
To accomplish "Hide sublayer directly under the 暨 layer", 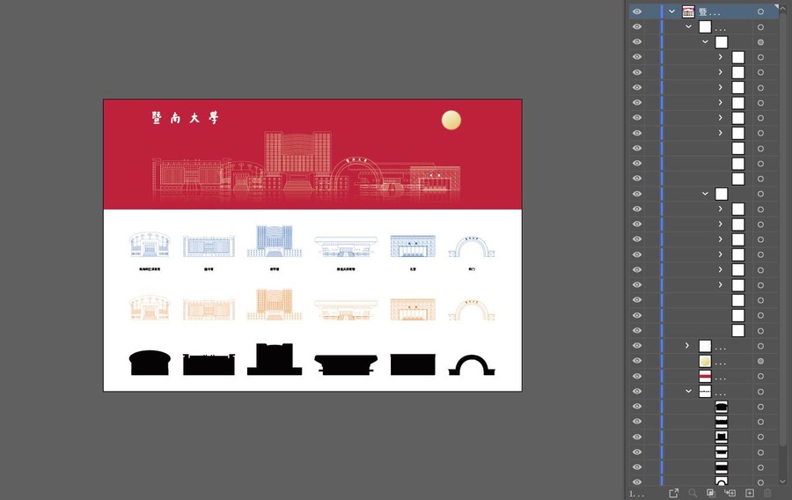I will [637, 26].
